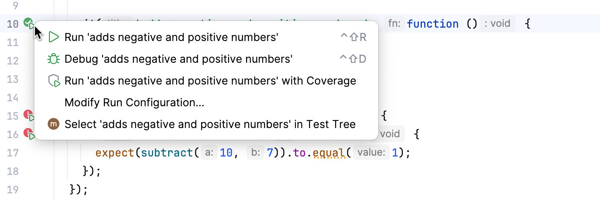Open Modify Run Configuration…
This screenshot has width=600, height=200.
134,103
